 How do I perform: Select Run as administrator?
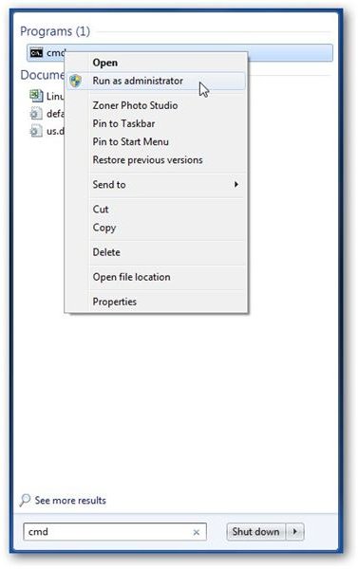(138, 81)
